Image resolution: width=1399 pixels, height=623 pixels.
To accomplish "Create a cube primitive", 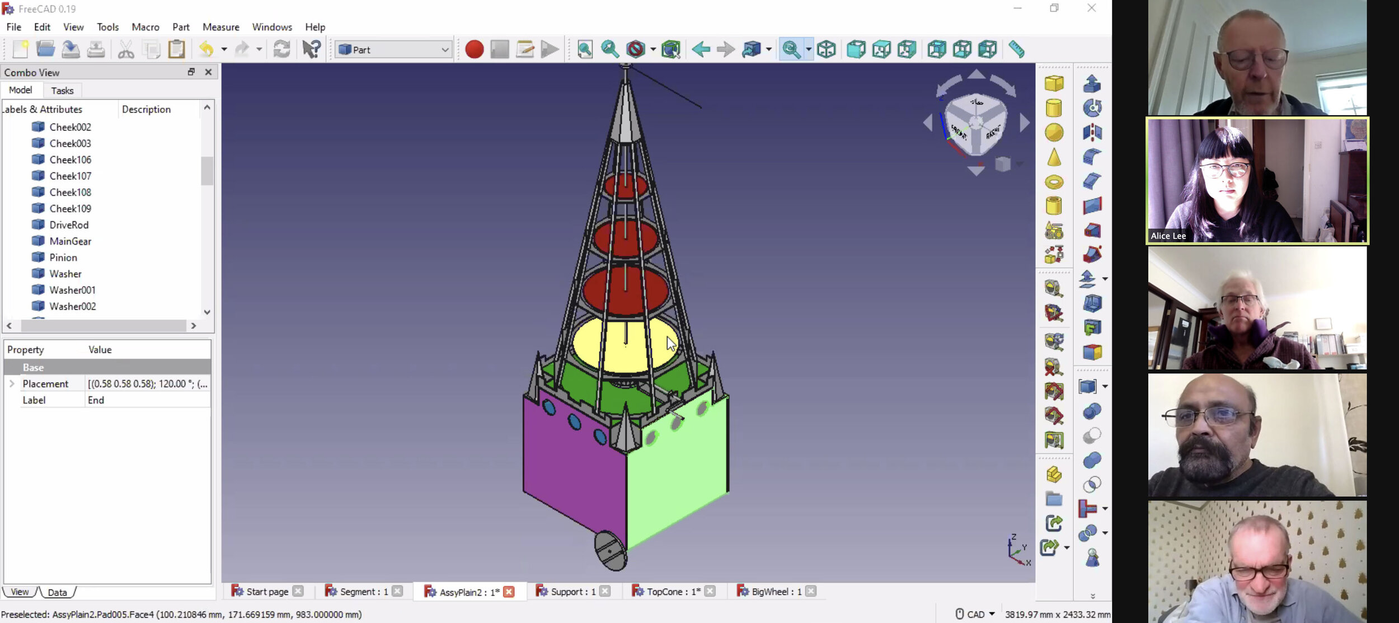I will [1054, 83].
